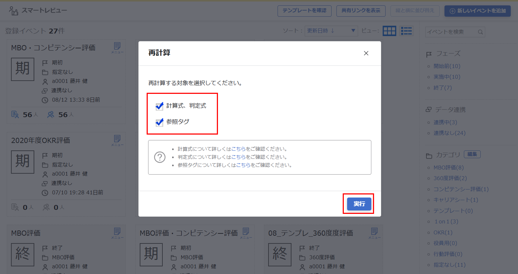The height and width of the screenshot is (274, 518).
Task: Close the 再計算 dialog
Action: [x=366, y=53]
